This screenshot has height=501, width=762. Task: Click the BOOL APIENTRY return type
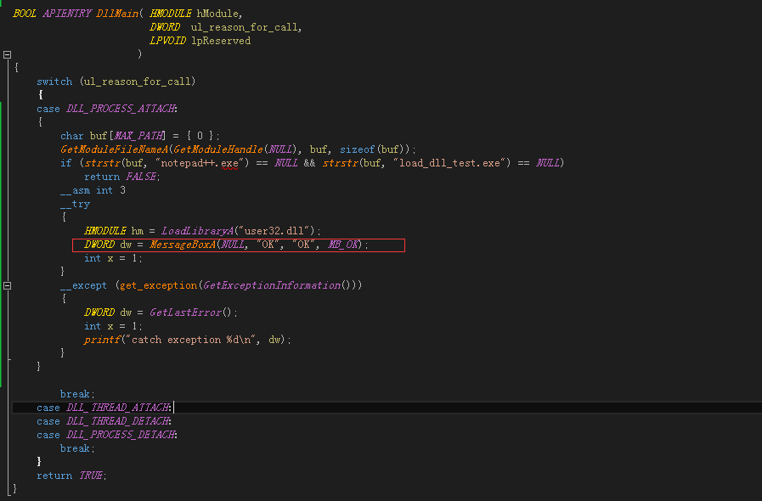pos(52,14)
